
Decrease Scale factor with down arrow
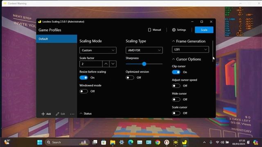pos(113,64)
